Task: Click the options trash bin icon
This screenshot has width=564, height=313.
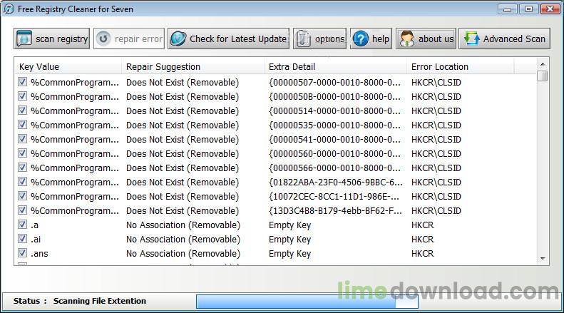Action: coord(303,39)
